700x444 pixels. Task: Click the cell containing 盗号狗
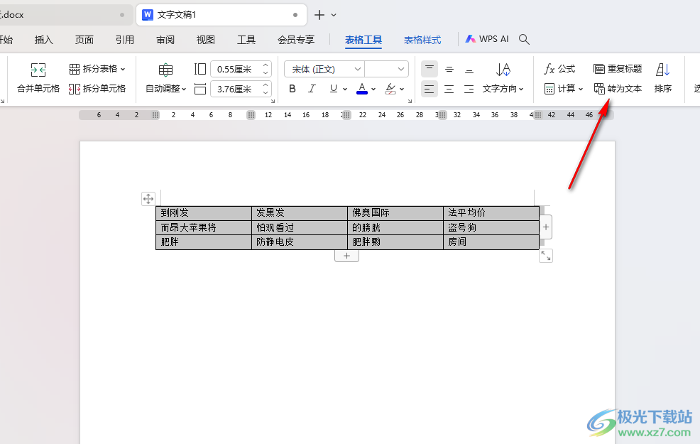(x=491, y=227)
